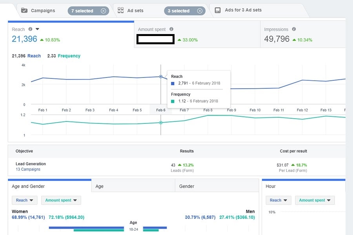Click the Reach data point on Feb 6
Viewport: 353px width, 235px height.
[161, 77]
